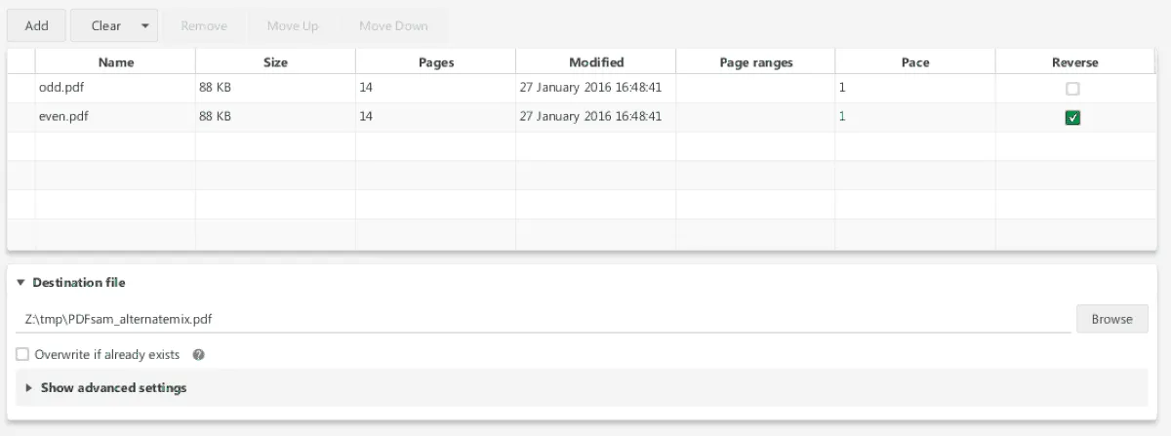1171x436 pixels.
Task: Enable Overwrite if already exists checkbox
Action: [x=22, y=355]
